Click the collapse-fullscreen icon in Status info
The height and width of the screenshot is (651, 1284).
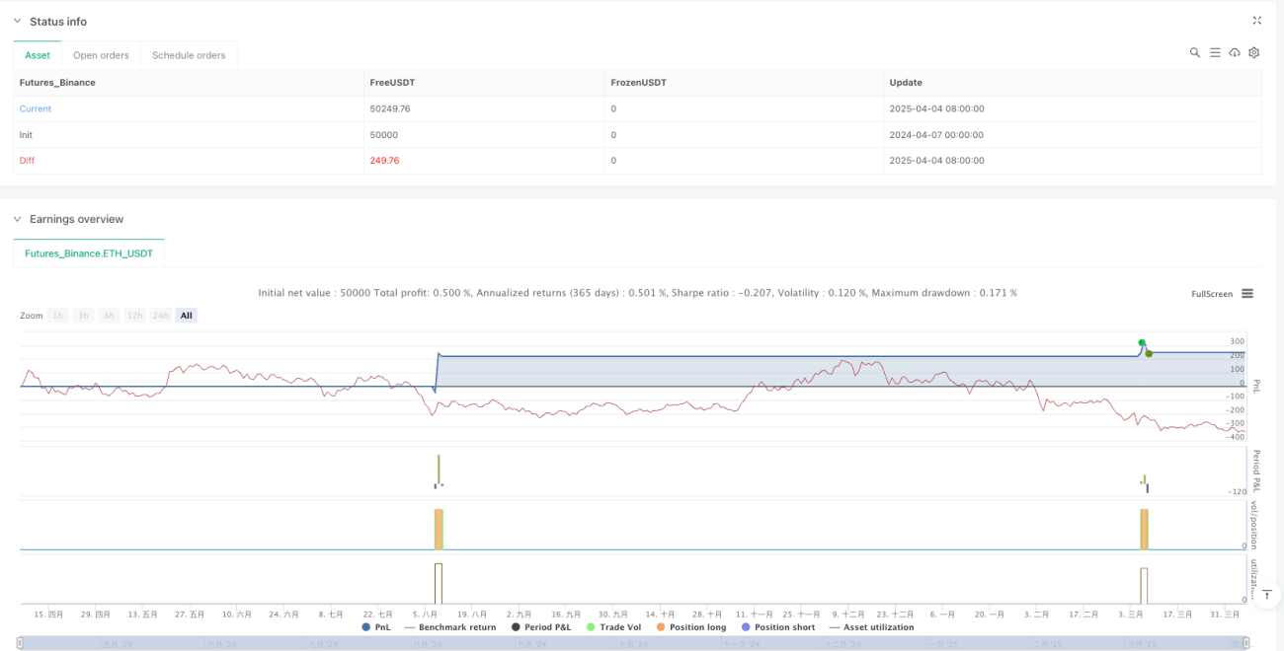(1257, 20)
